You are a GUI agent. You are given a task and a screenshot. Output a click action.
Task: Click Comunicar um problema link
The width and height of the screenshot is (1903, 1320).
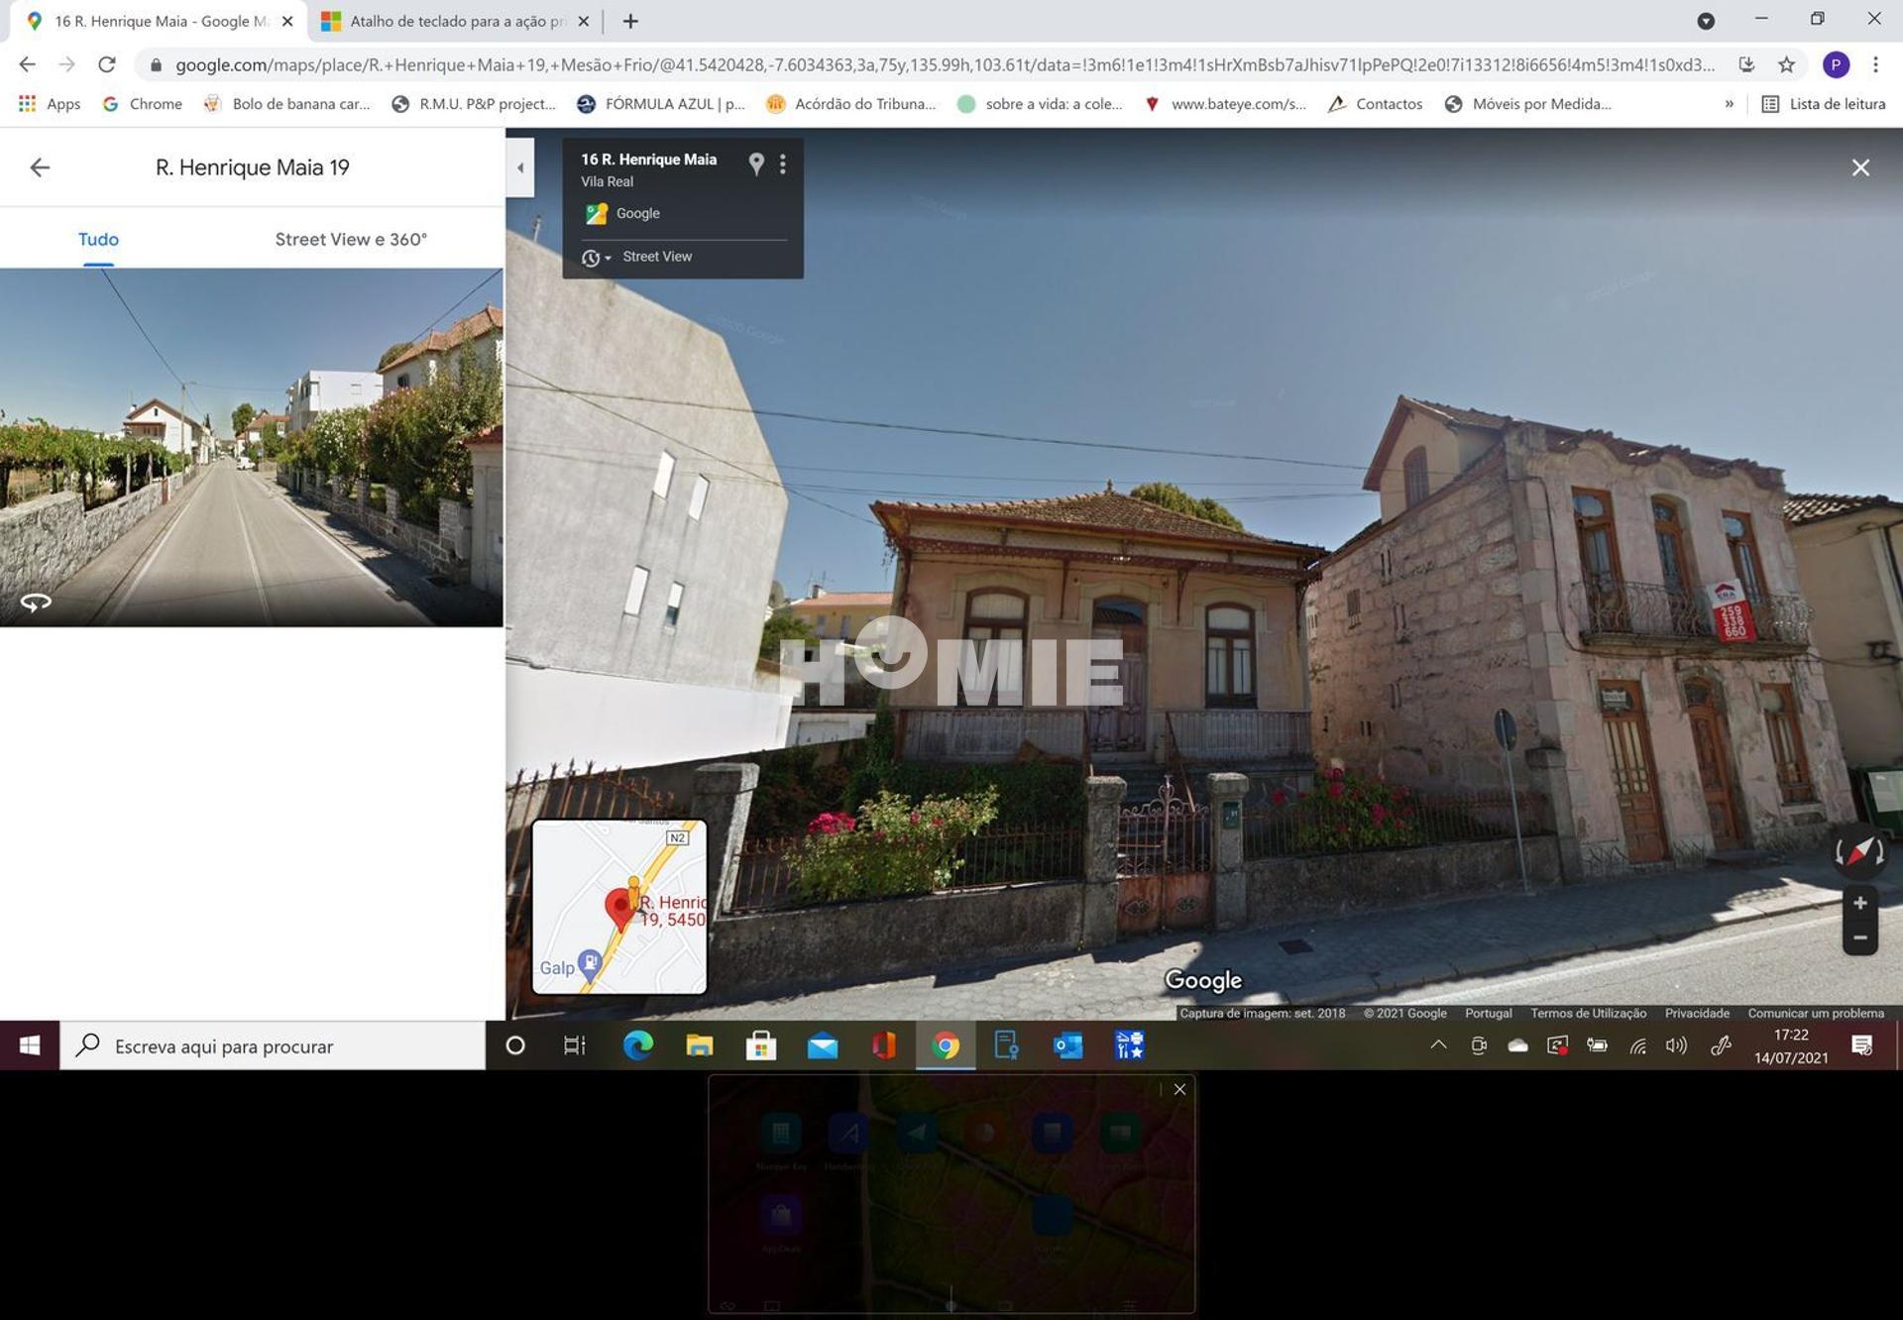1815,1013
